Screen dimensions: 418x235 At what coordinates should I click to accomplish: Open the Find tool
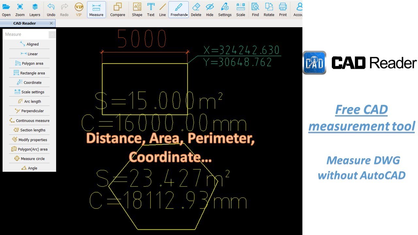[255, 9]
